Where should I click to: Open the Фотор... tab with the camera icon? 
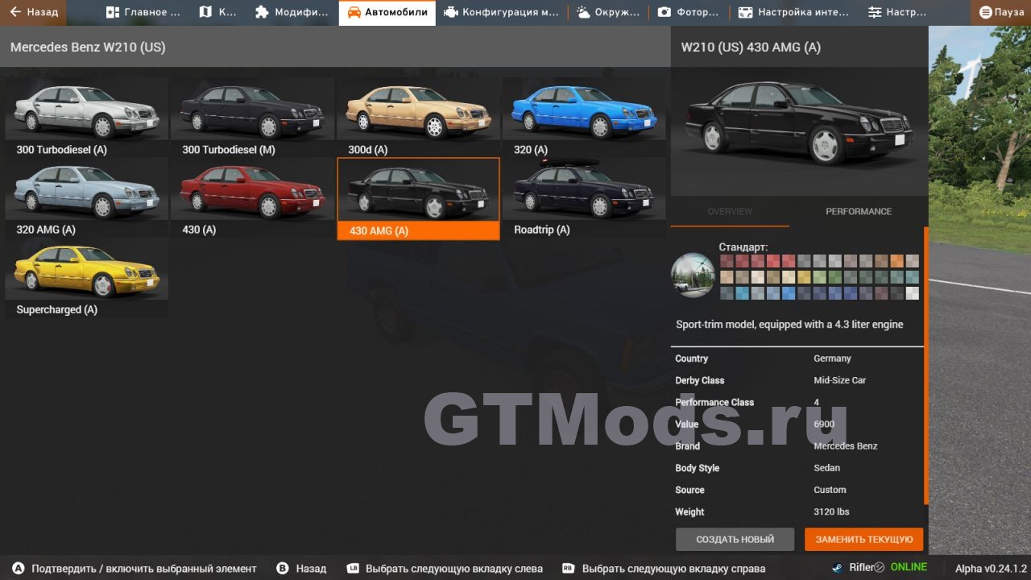[688, 12]
